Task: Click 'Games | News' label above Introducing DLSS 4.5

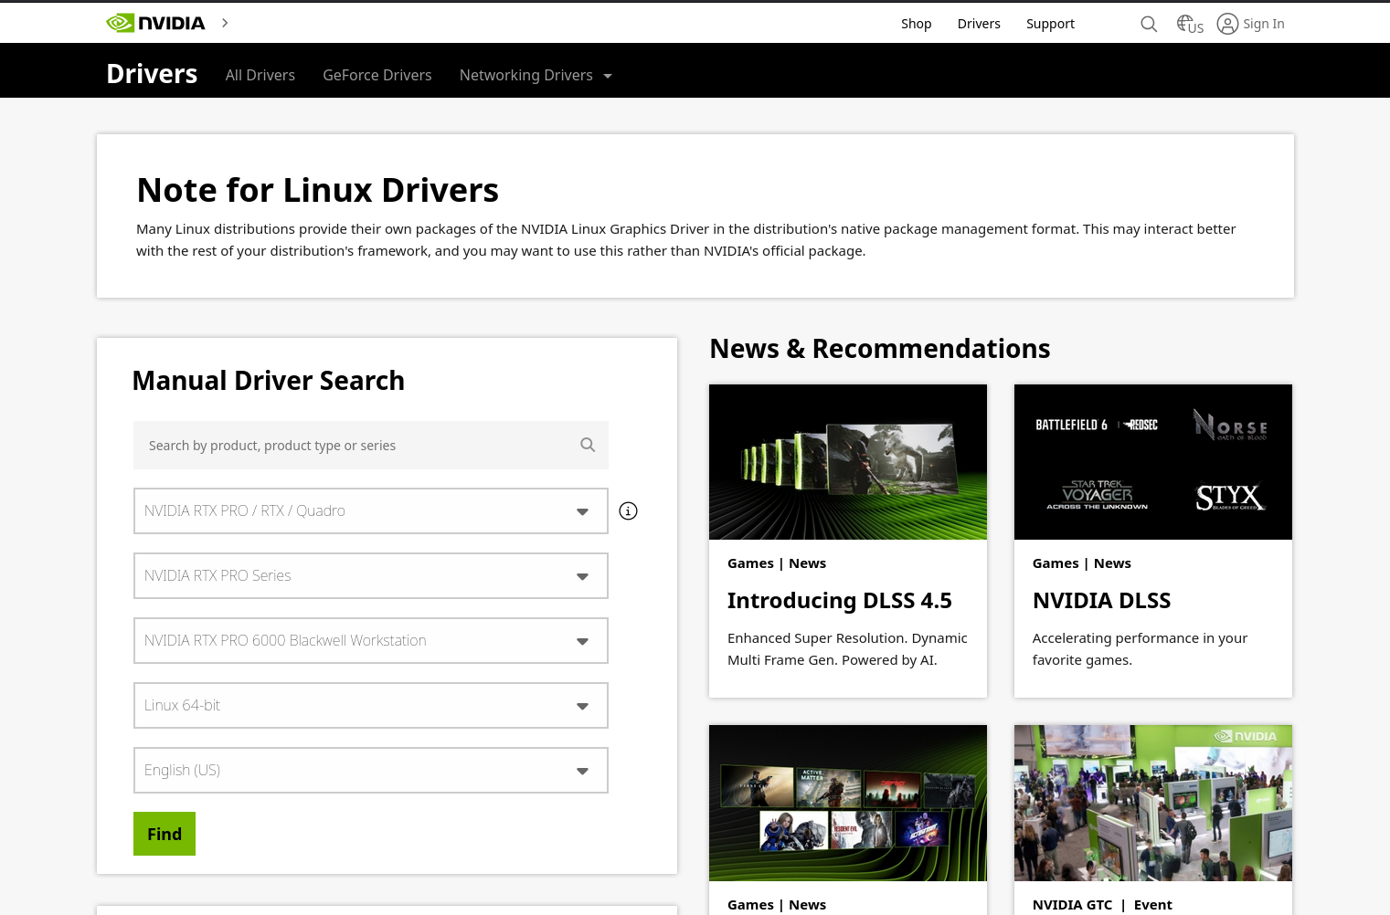Action: [777, 563]
